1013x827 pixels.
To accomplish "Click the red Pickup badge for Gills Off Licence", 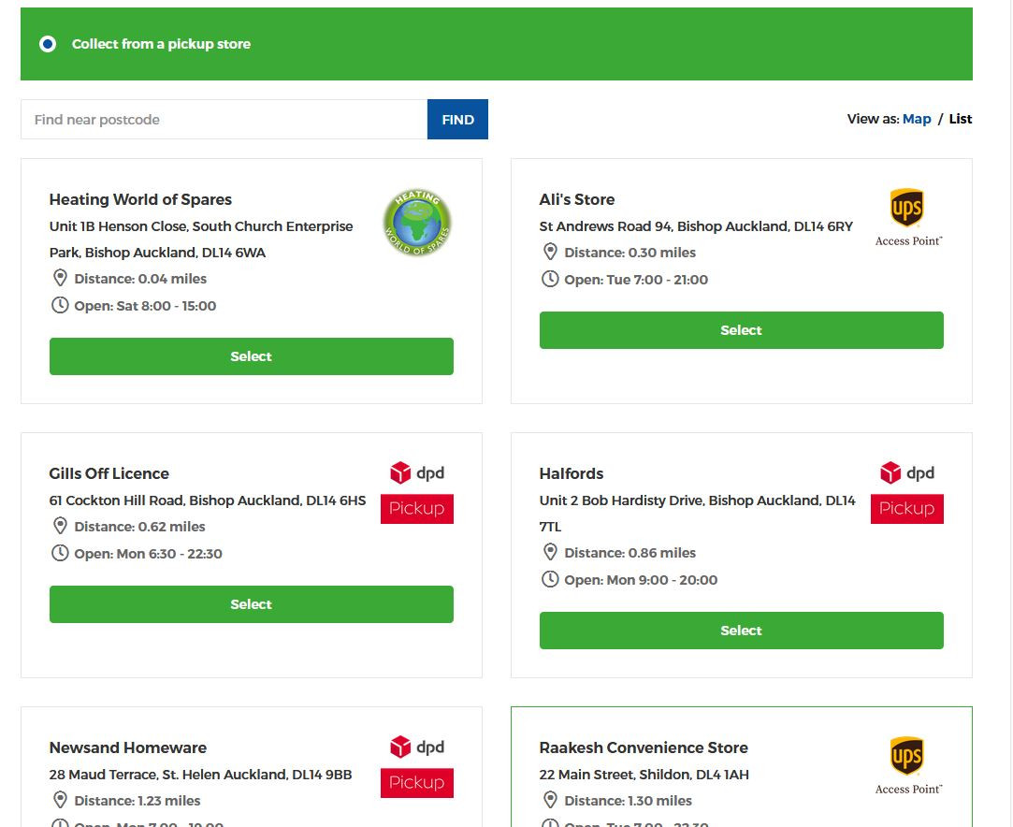I will (x=416, y=509).
